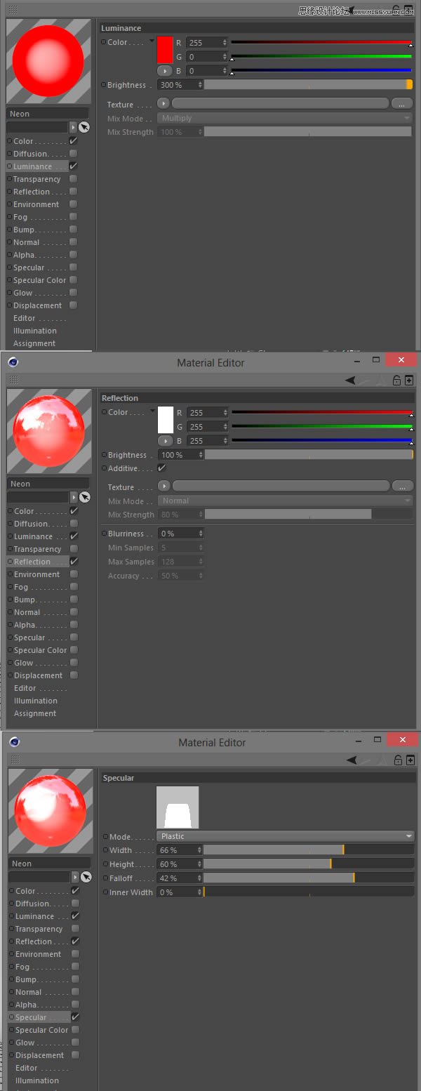The image size is (421, 1091).
Task: Open the Assignment section in the Reflection window
Action: tap(35, 713)
